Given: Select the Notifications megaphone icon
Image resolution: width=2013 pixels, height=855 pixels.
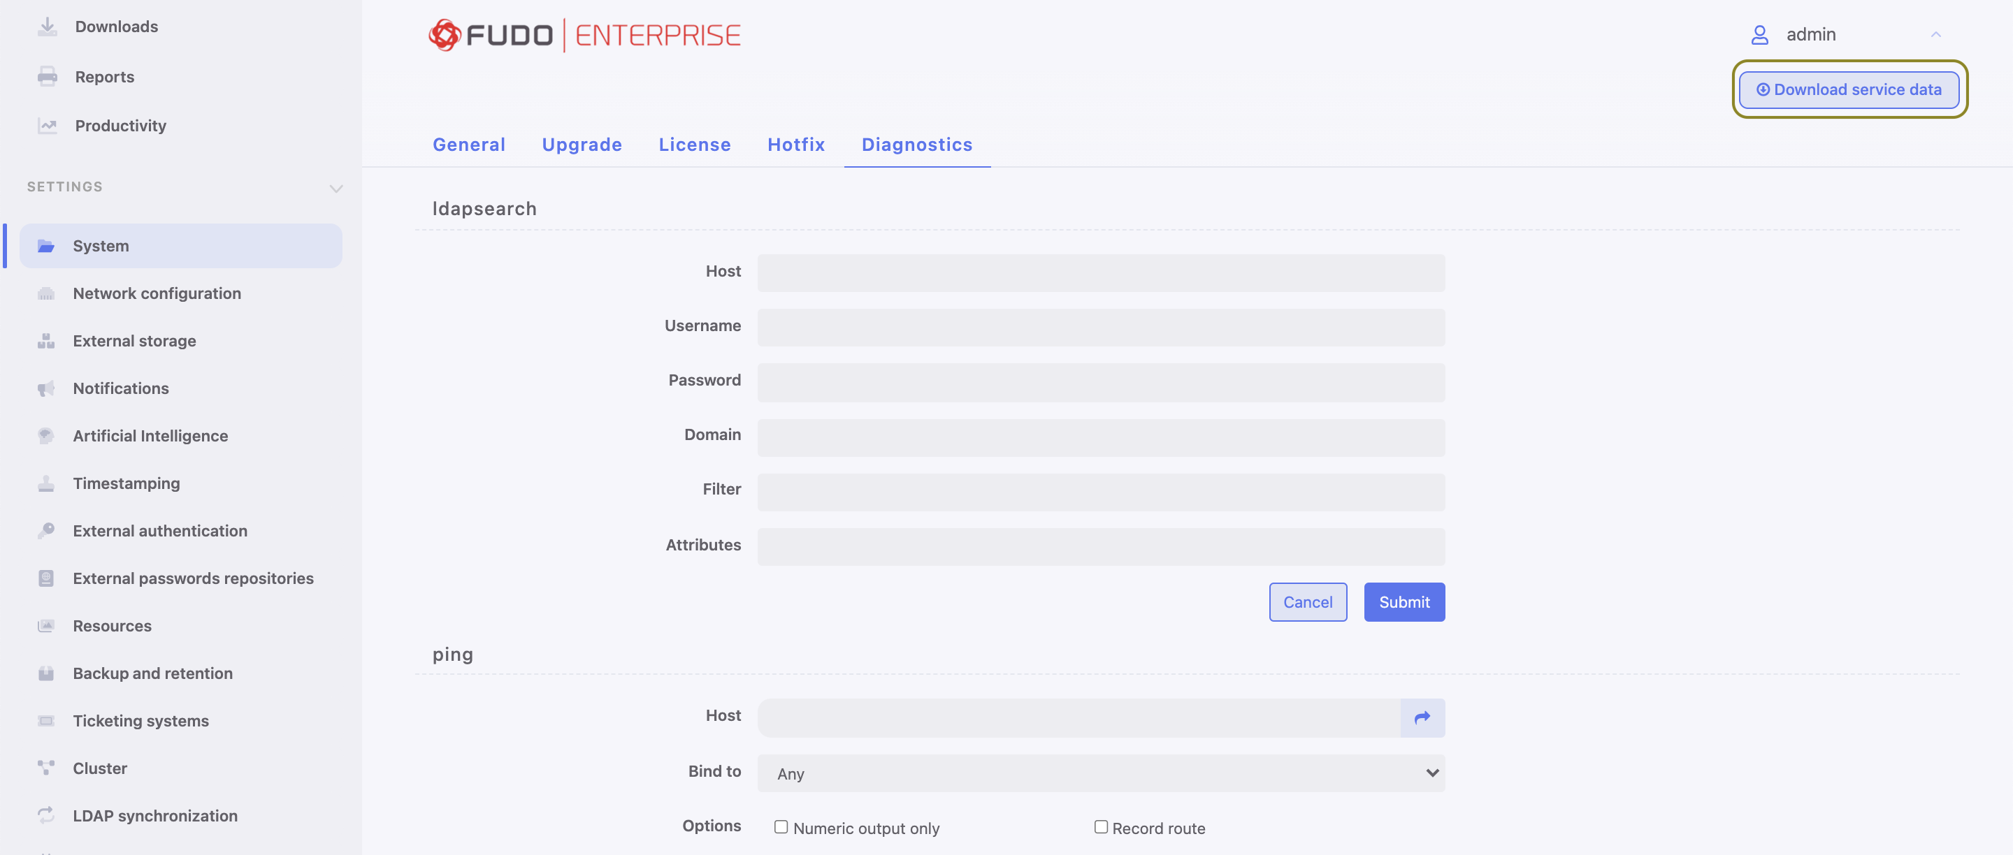Looking at the screenshot, I should [46, 388].
